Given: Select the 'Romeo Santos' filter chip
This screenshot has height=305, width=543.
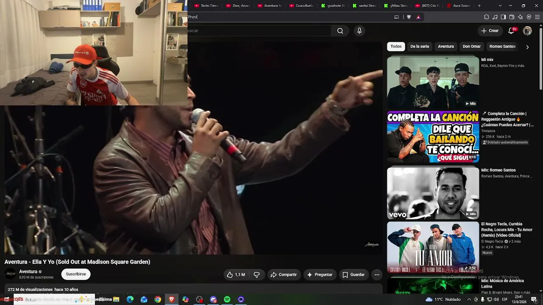Looking at the screenshot, I should 502,47.
